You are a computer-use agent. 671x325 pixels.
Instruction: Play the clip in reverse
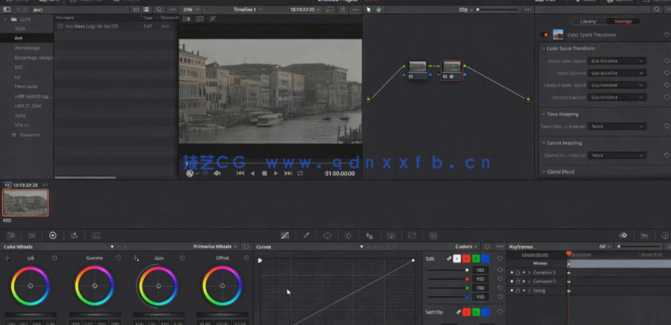pos(253,173)
